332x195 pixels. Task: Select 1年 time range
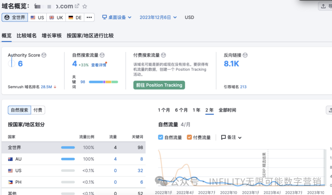[x=196, y=110]
